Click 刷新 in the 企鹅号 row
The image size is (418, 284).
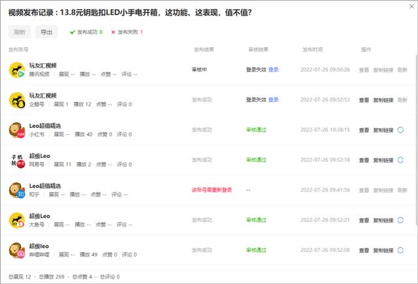click(x=402, y=100)
